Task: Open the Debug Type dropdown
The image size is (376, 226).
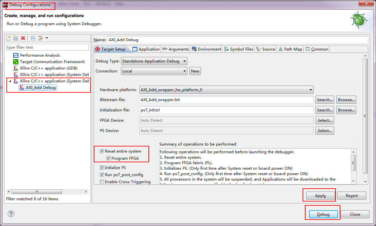Action: point(154,61)
